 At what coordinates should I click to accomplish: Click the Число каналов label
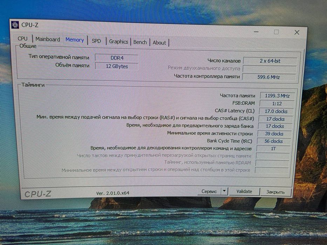(224, 61)
